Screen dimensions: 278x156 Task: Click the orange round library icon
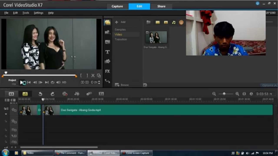coord(181,22)
